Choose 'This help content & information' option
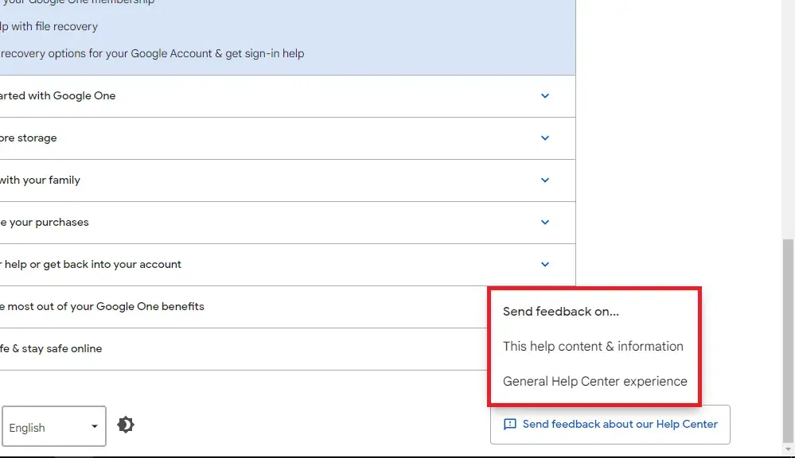The height and width of the screenshot is (458, 795). [x=593, y=347]
